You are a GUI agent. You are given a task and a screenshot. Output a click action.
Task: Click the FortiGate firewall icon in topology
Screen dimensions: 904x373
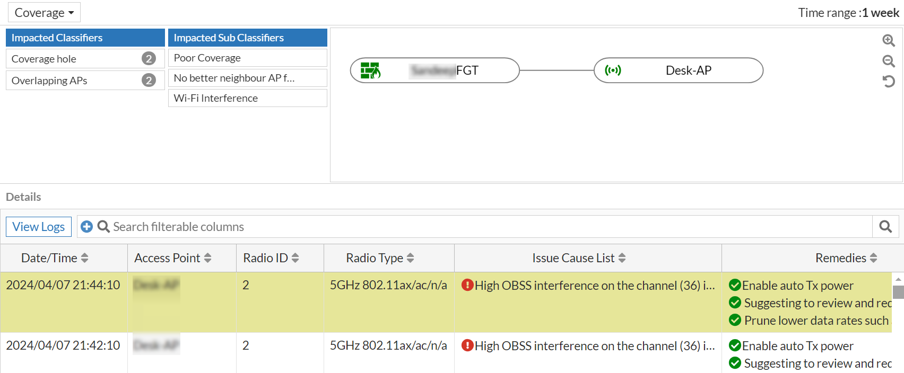(x=370, y=70)
